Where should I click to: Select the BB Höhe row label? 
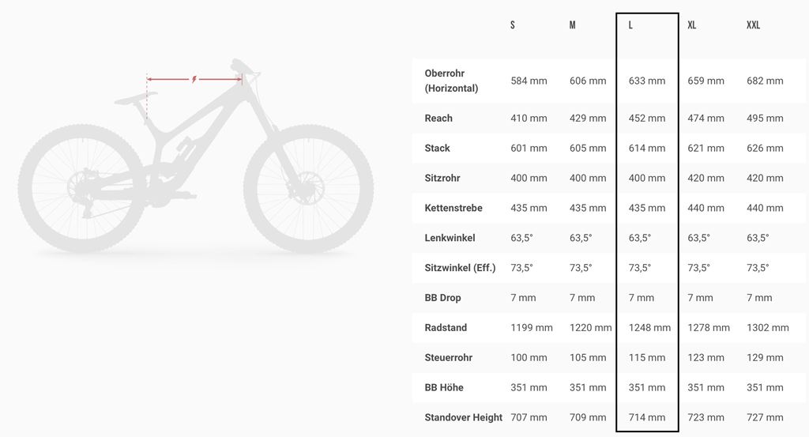click(x=444, y=388)
